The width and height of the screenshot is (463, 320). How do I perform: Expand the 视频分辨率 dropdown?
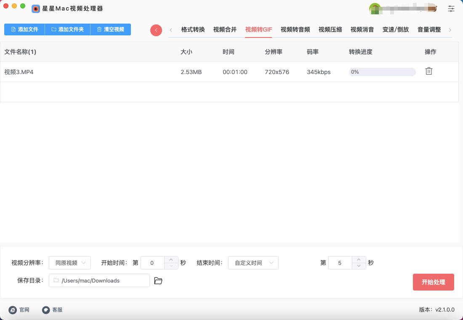click(x=70, y=263)
